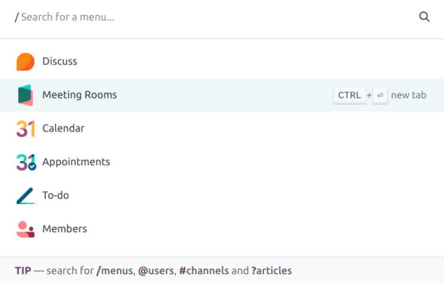Screen dimensions: 444x283
Task: Click the To-do pencil icon
Action: click(x=25, y=196)
